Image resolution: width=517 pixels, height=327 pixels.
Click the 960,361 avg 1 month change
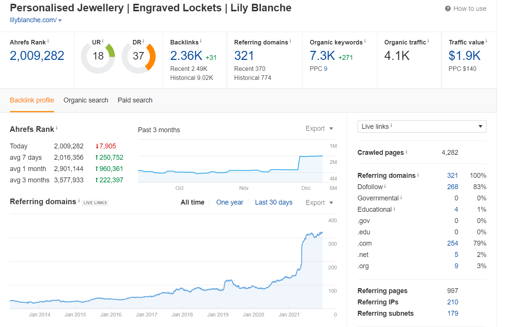(x=109, y=169)
